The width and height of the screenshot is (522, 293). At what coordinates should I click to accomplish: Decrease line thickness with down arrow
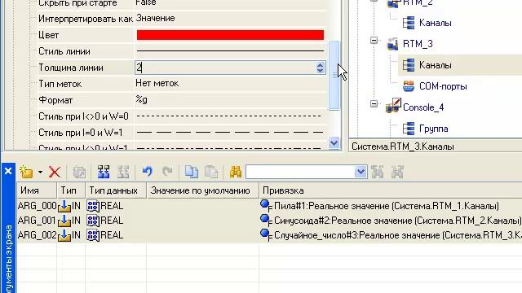[x=320, y=71]
